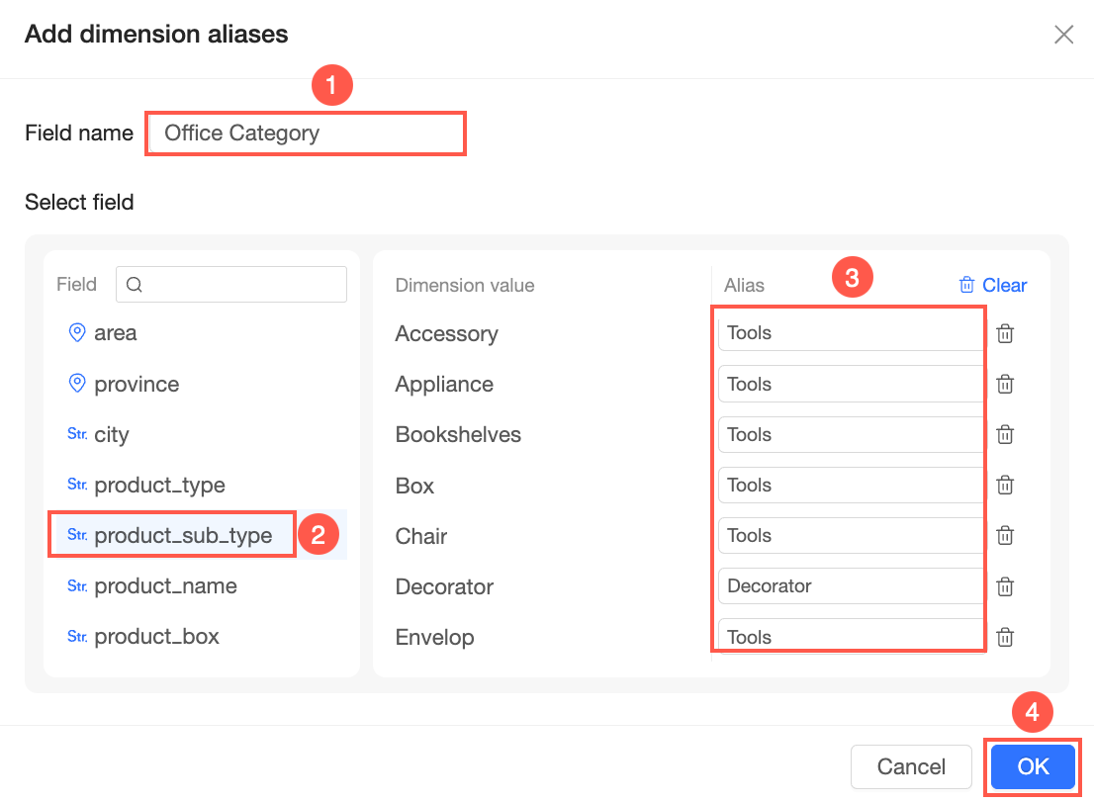Remove the Decorator alias row
The image size is (1094, 803).
[x=1005, y=586]
